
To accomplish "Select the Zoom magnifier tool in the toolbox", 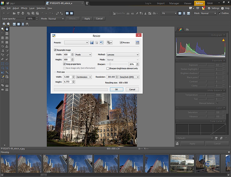I will pos(3,29).
